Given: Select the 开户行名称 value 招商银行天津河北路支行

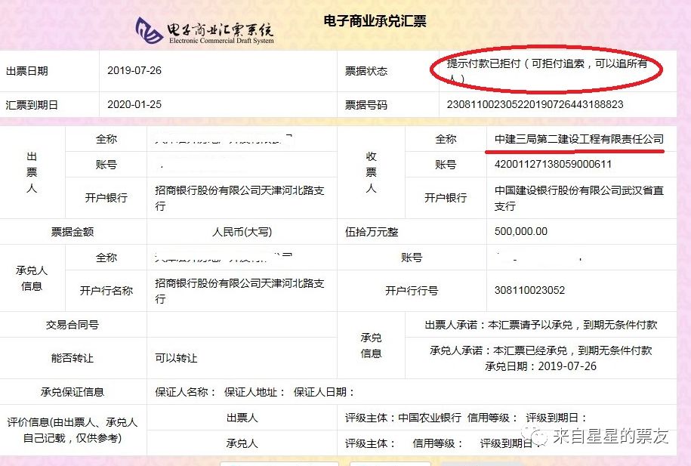Looking at the screenshot, I should coord(239,291).
